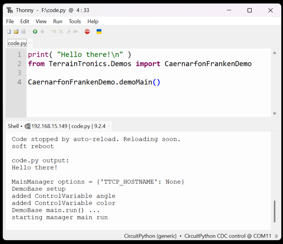Open the Run menu
The height and width of the screenshot is (244, 283).
58,21
